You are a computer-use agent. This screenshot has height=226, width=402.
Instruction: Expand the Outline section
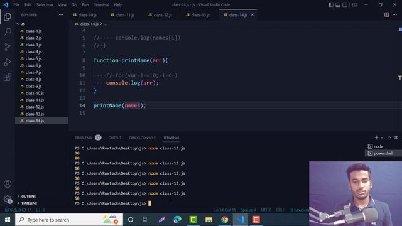coord(28,196)
